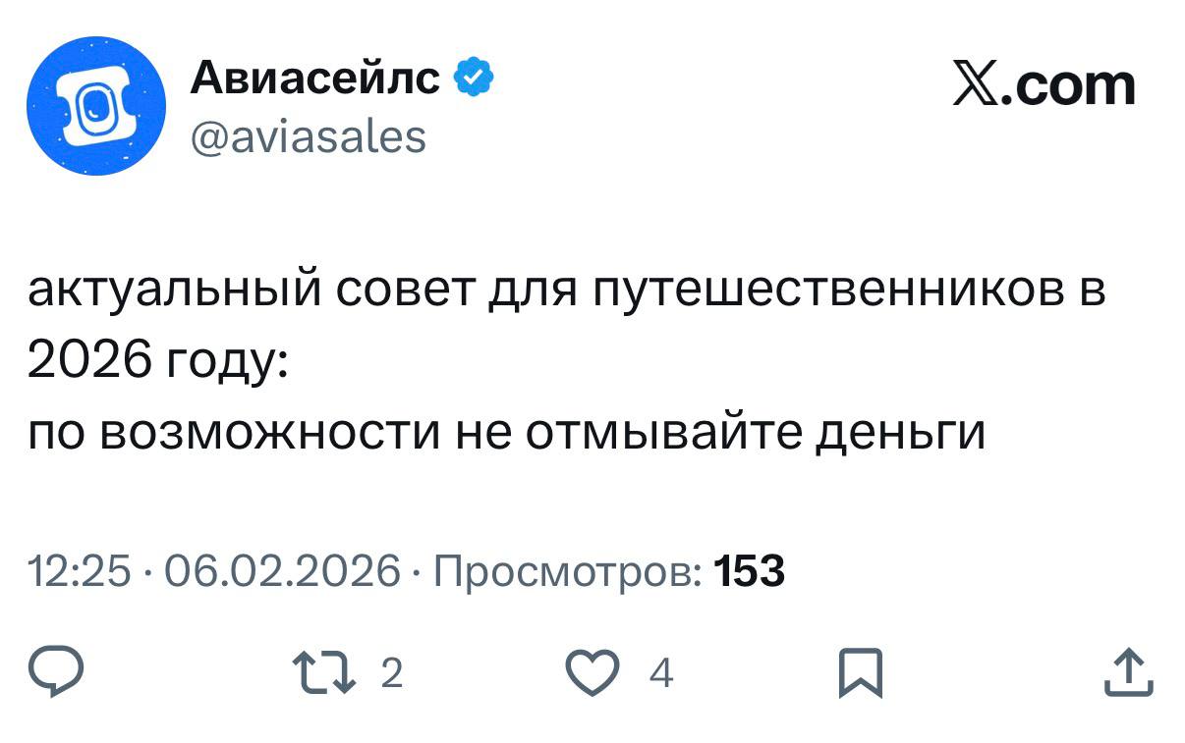
Task: Open the Авиасейлс display name
Action: tap(314, 79)
